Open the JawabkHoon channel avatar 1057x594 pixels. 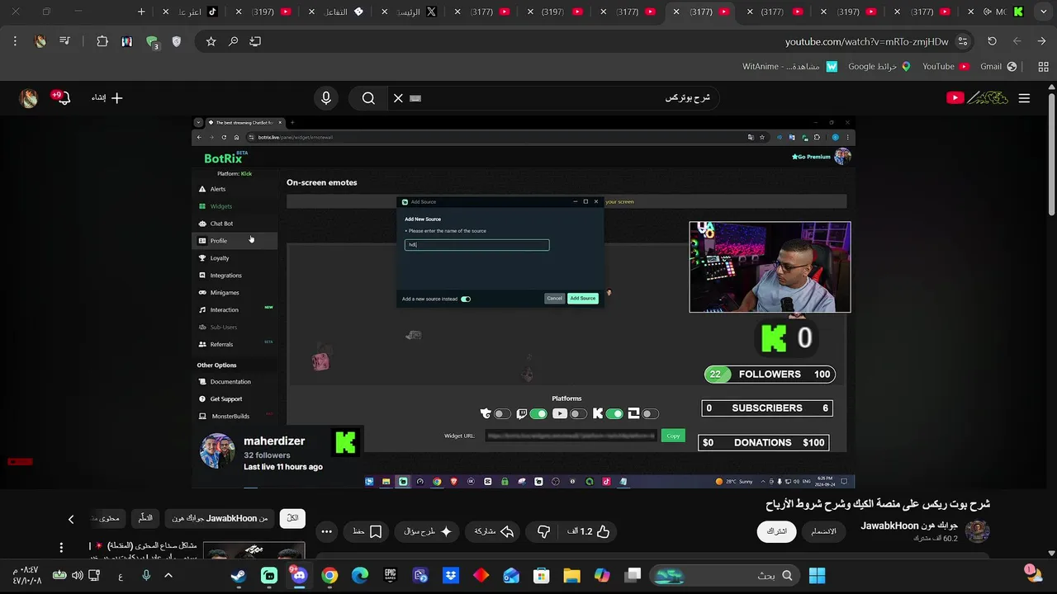point(977,531)
